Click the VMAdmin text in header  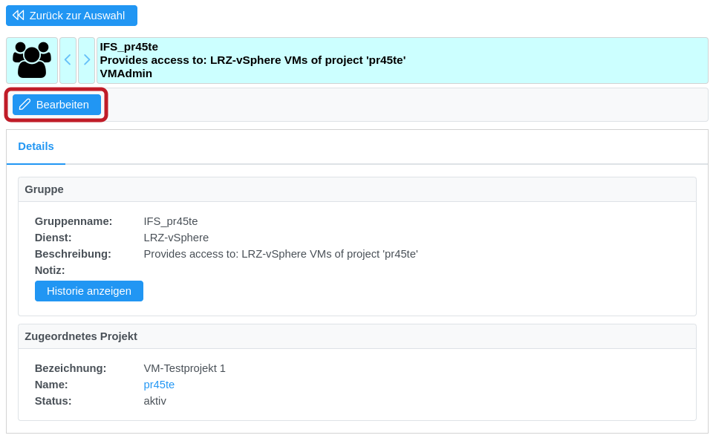pos(126,73)
